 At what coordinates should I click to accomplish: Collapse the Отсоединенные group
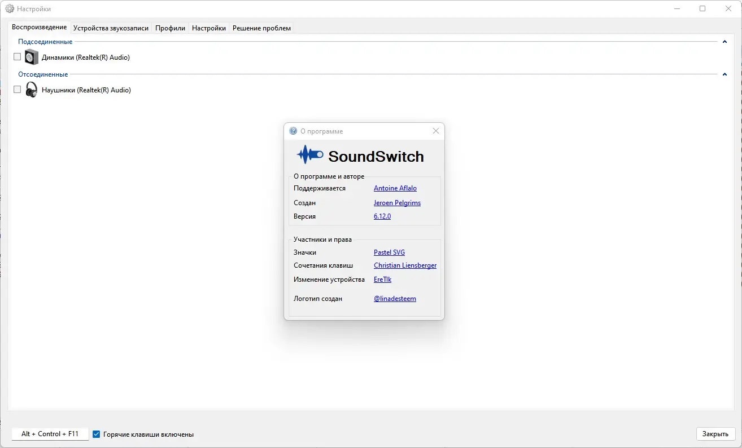pos(724,74)
